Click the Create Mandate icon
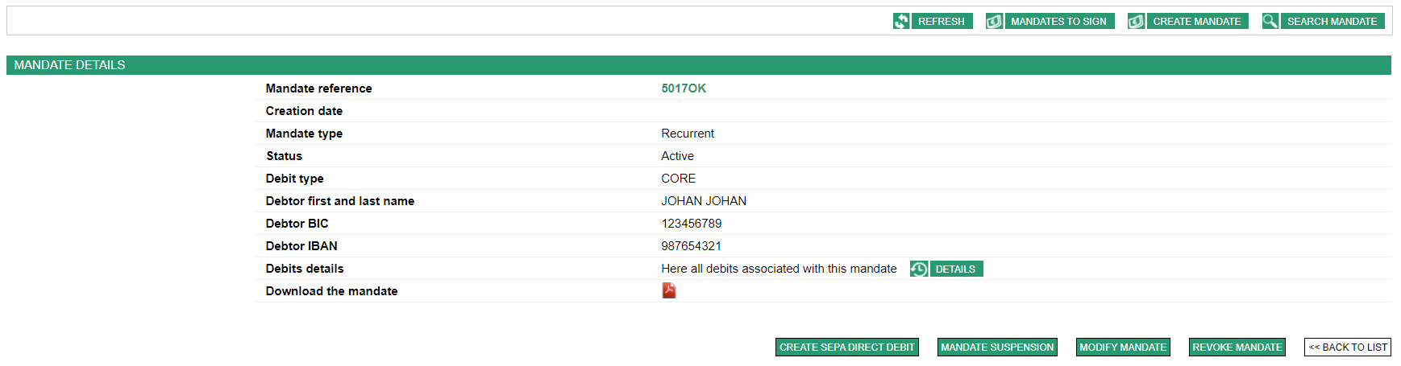 (1136, 22)
